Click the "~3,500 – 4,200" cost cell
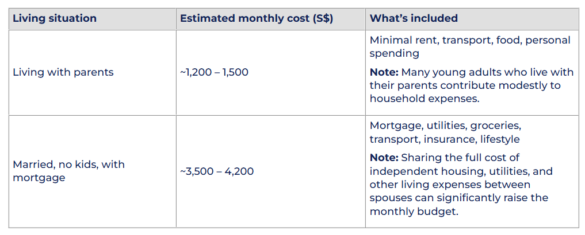585x235 pixels. click(217, 171)
